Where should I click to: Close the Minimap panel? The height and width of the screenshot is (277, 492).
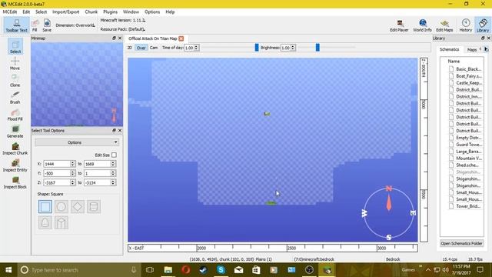click(120, 38)
